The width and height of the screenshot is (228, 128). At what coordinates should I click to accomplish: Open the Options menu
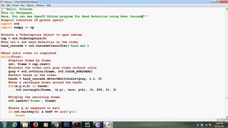click(30, 5)
